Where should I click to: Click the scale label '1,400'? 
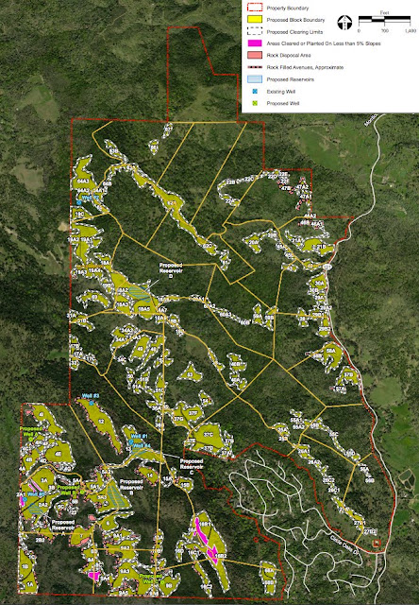point(411,30)
